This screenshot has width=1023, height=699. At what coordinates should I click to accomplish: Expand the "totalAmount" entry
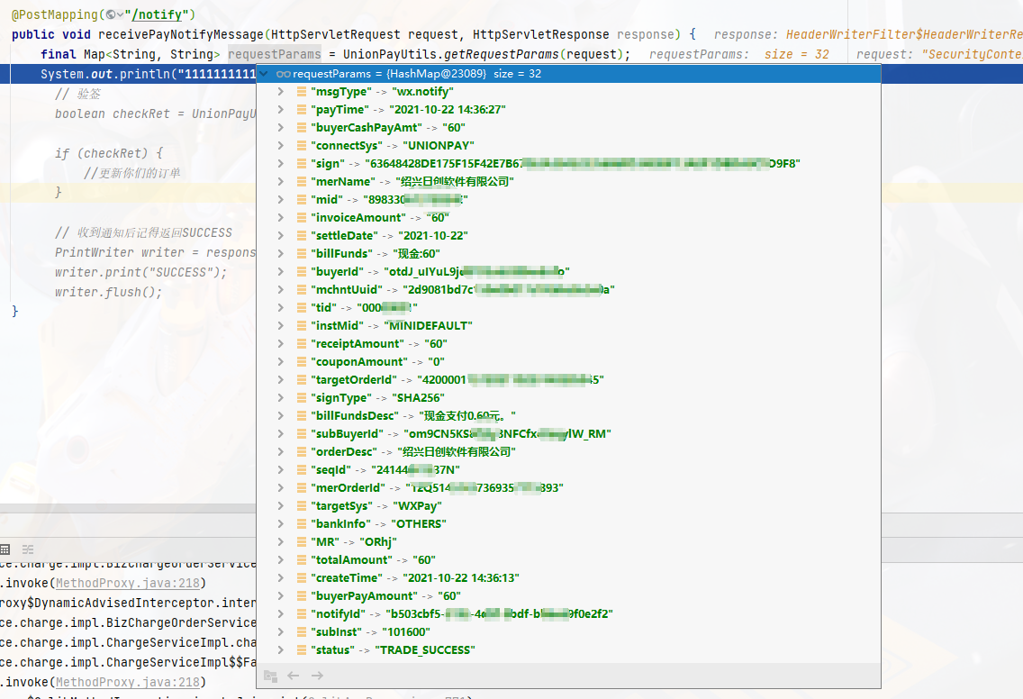[281, 560]
